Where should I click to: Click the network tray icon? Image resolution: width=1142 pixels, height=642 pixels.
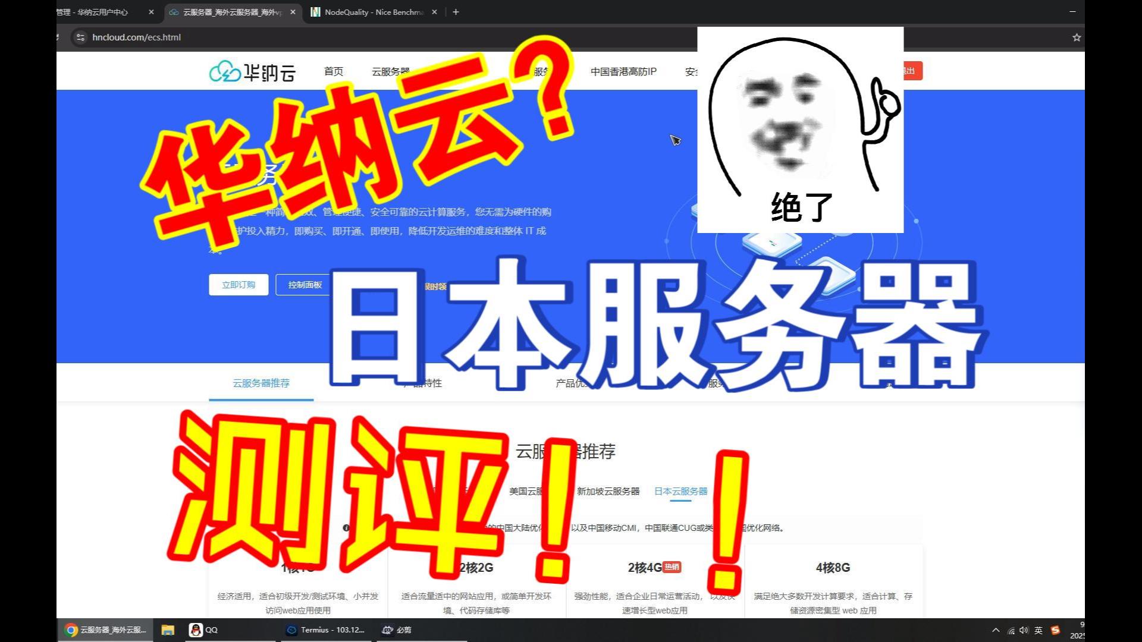click(1011, 631)
